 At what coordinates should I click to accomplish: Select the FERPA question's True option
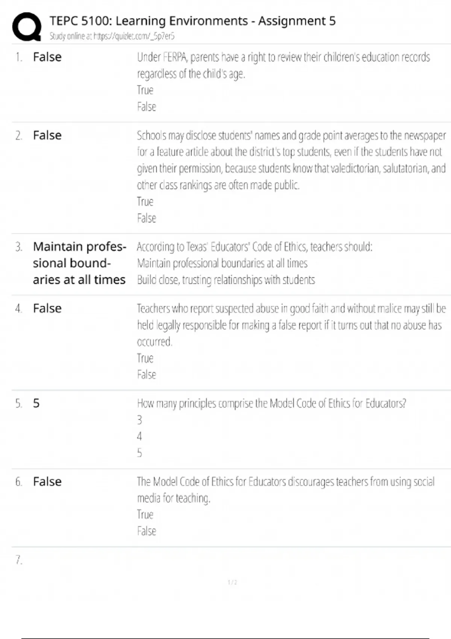coord(145,90)
